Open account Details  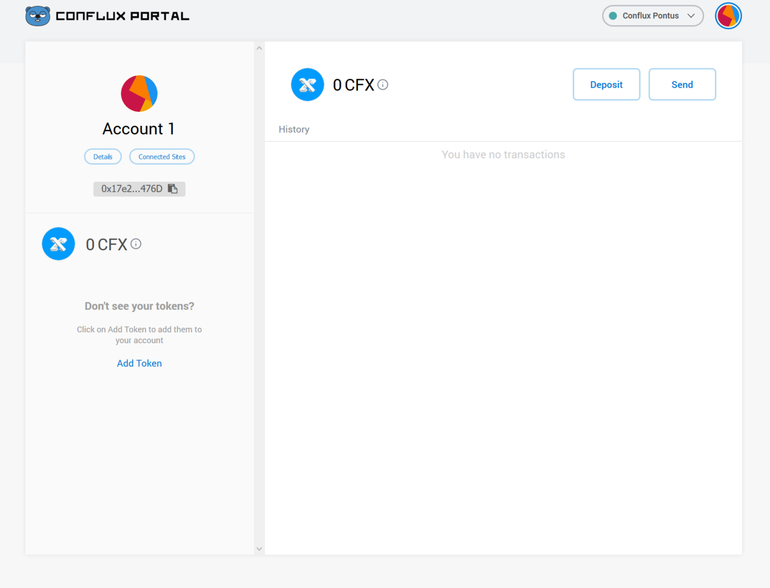(x=103, y=157)
